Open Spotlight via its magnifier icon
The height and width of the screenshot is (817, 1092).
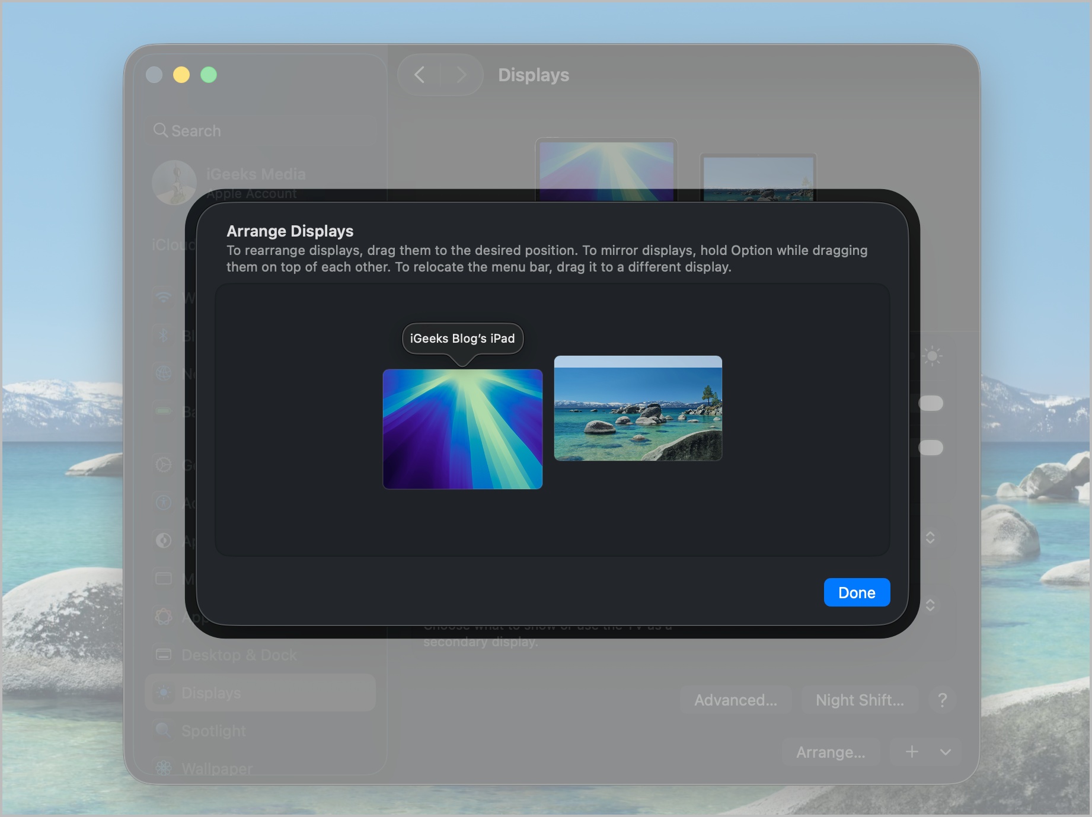click(164, 730)
